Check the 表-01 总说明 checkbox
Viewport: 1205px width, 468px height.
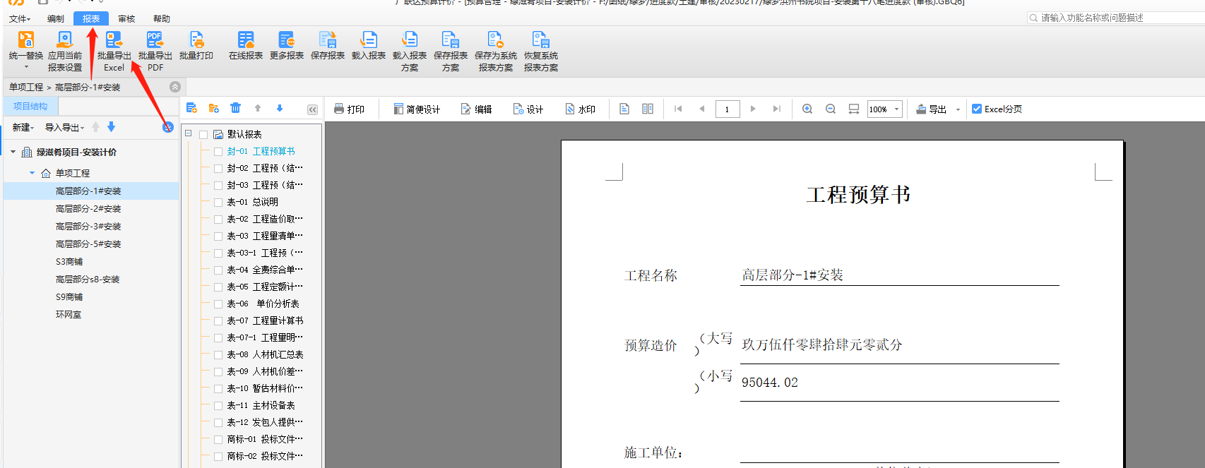[x=218, y=202]
